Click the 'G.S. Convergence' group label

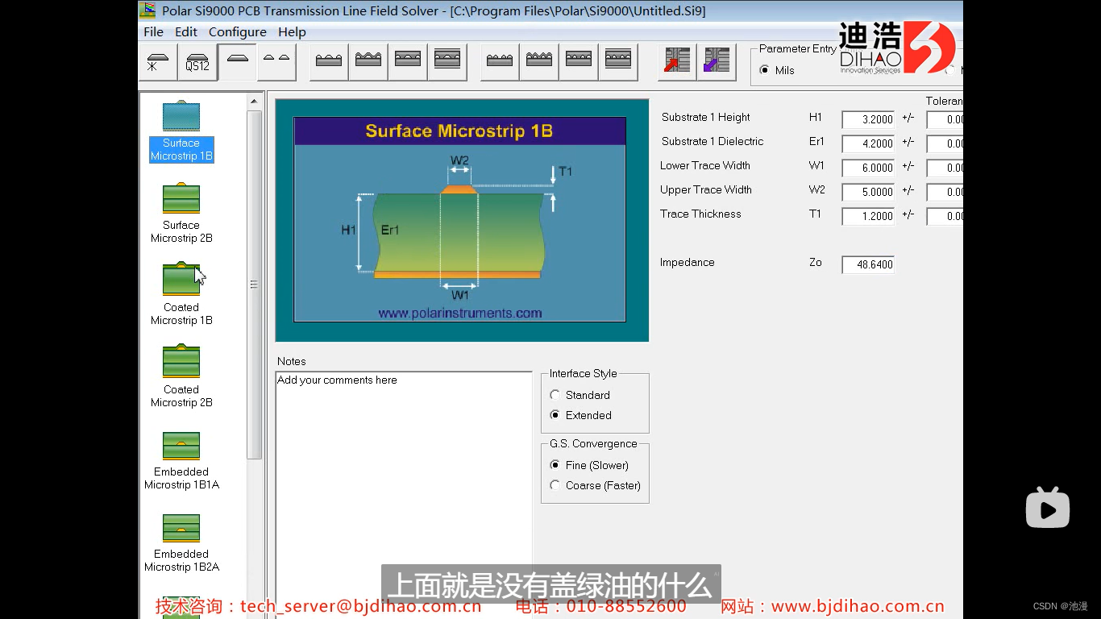(593, 443)
